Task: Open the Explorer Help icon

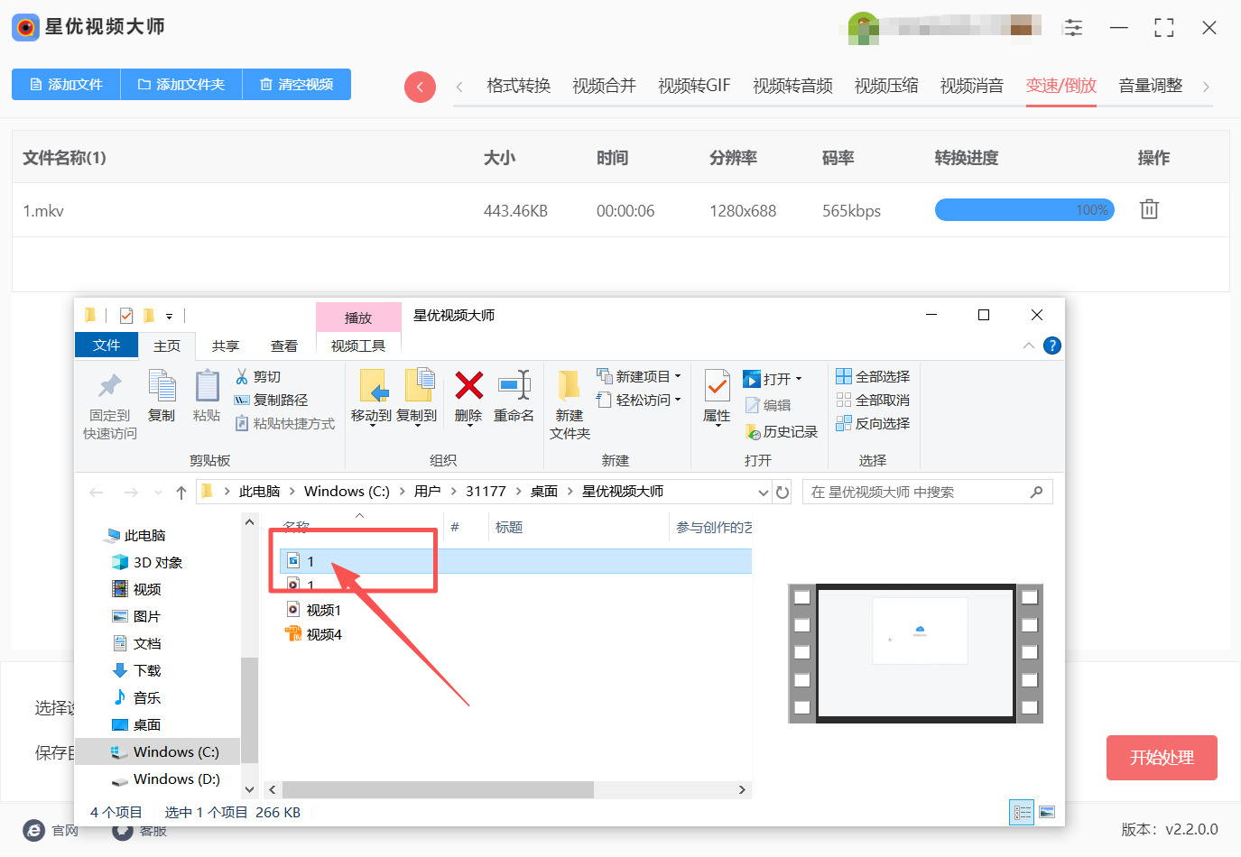Action: (1052, 346)
